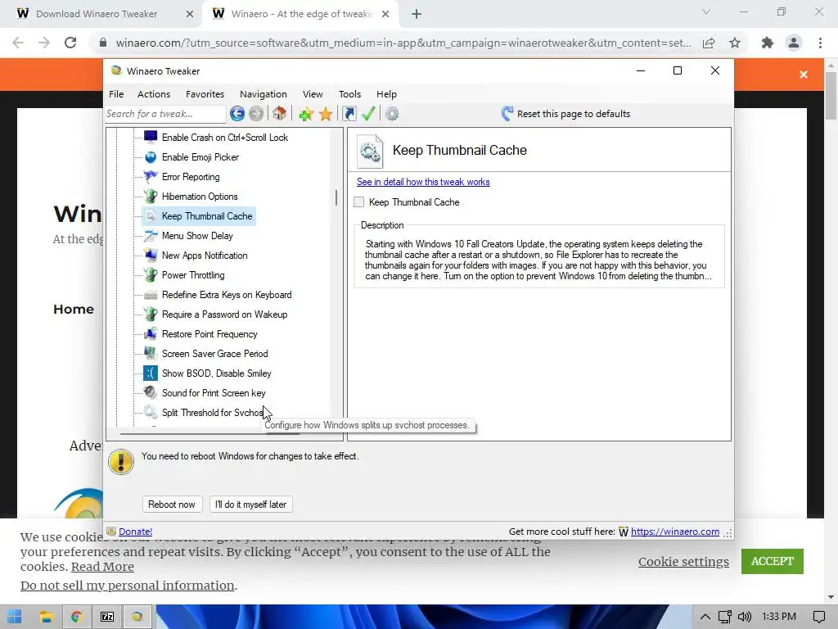Open Chrome tab search dropdown chevron

coord(706,11)
